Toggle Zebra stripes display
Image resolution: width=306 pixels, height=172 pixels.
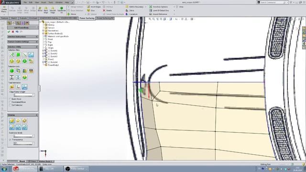pos(130,11)
